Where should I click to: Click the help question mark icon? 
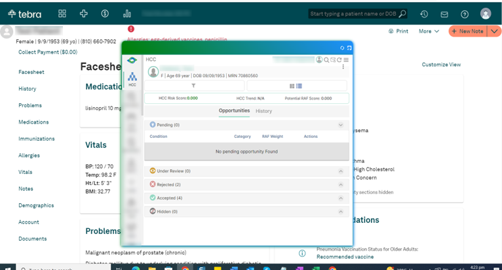click(465, 14)
